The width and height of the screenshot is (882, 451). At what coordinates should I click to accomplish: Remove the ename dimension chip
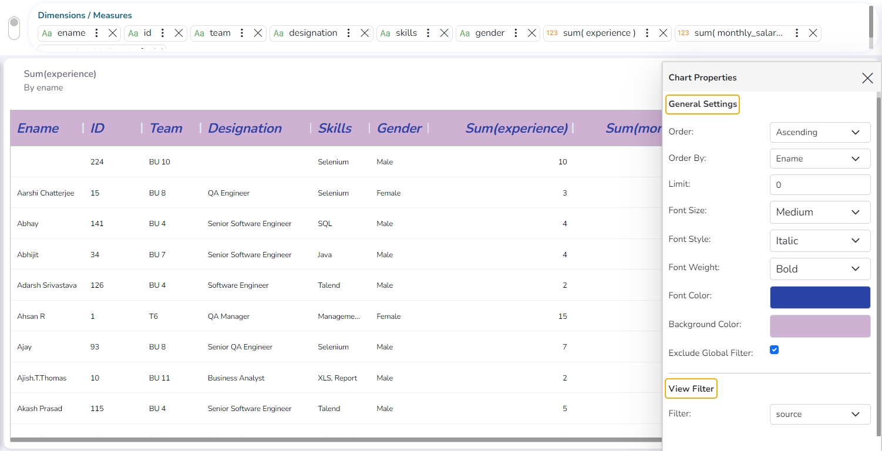coord(113,33)
